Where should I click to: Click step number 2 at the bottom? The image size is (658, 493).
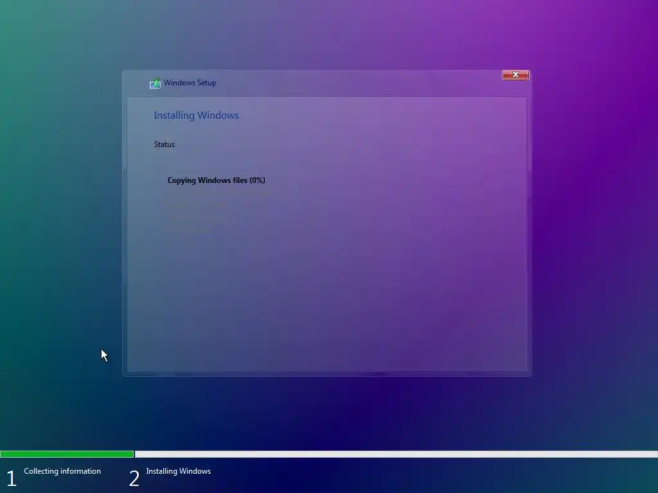tap(134, 478)
